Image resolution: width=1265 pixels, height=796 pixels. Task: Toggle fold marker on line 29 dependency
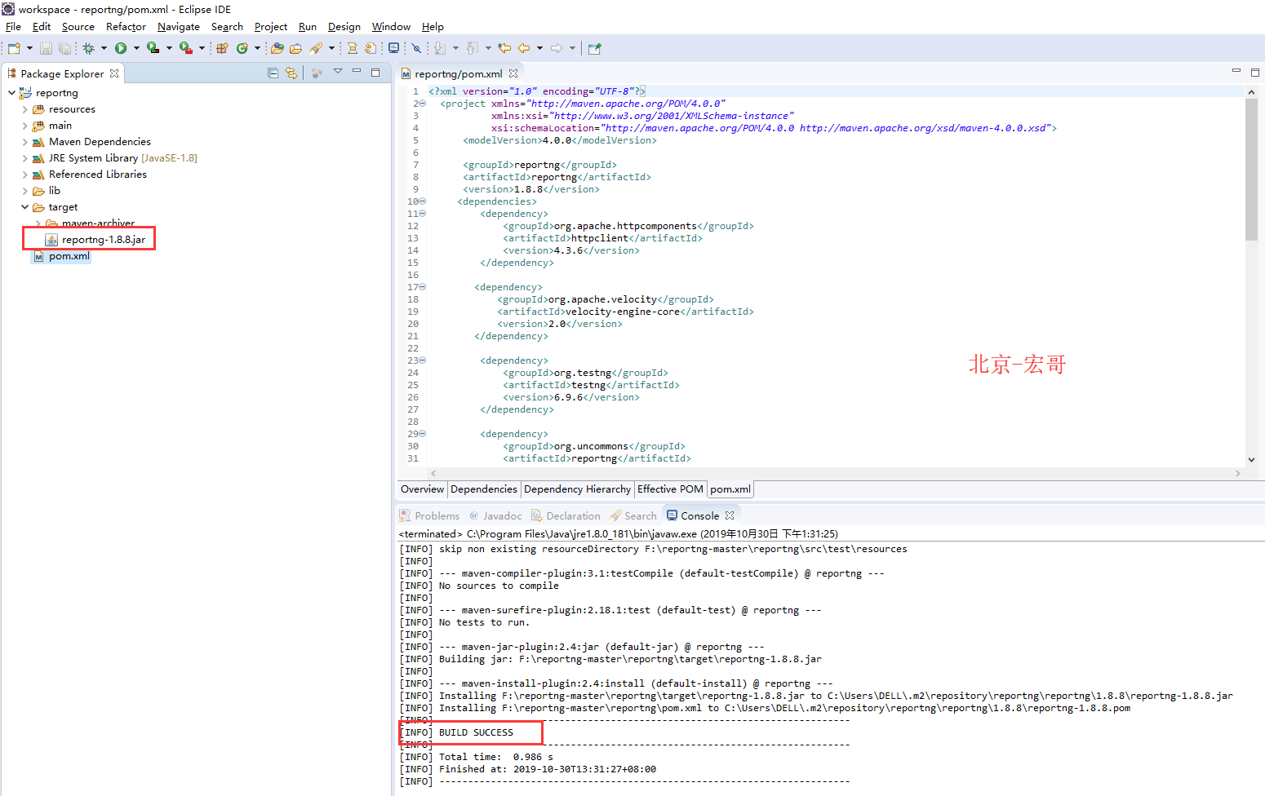tap(423, 434)
